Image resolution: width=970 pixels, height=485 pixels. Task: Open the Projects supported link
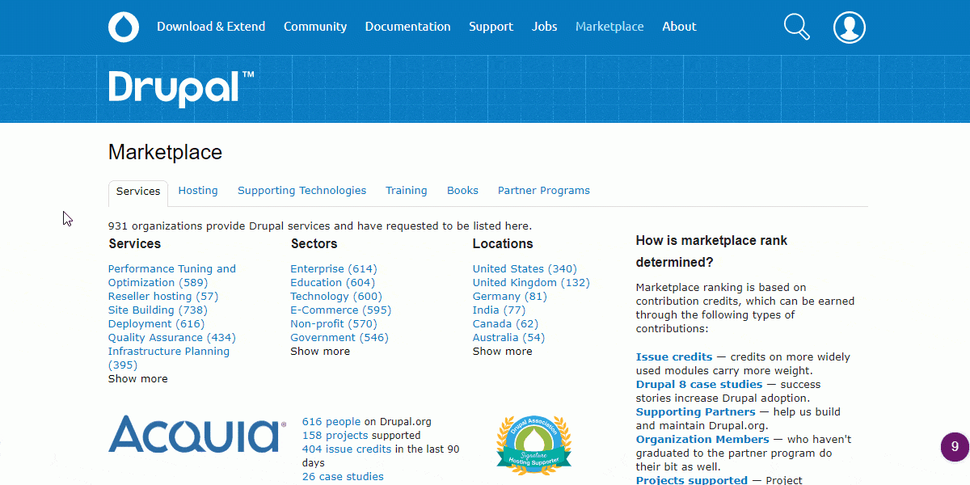[x=692, y=480]
